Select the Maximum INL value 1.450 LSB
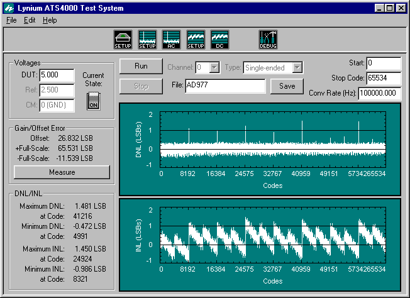 [x=91, y=249]
